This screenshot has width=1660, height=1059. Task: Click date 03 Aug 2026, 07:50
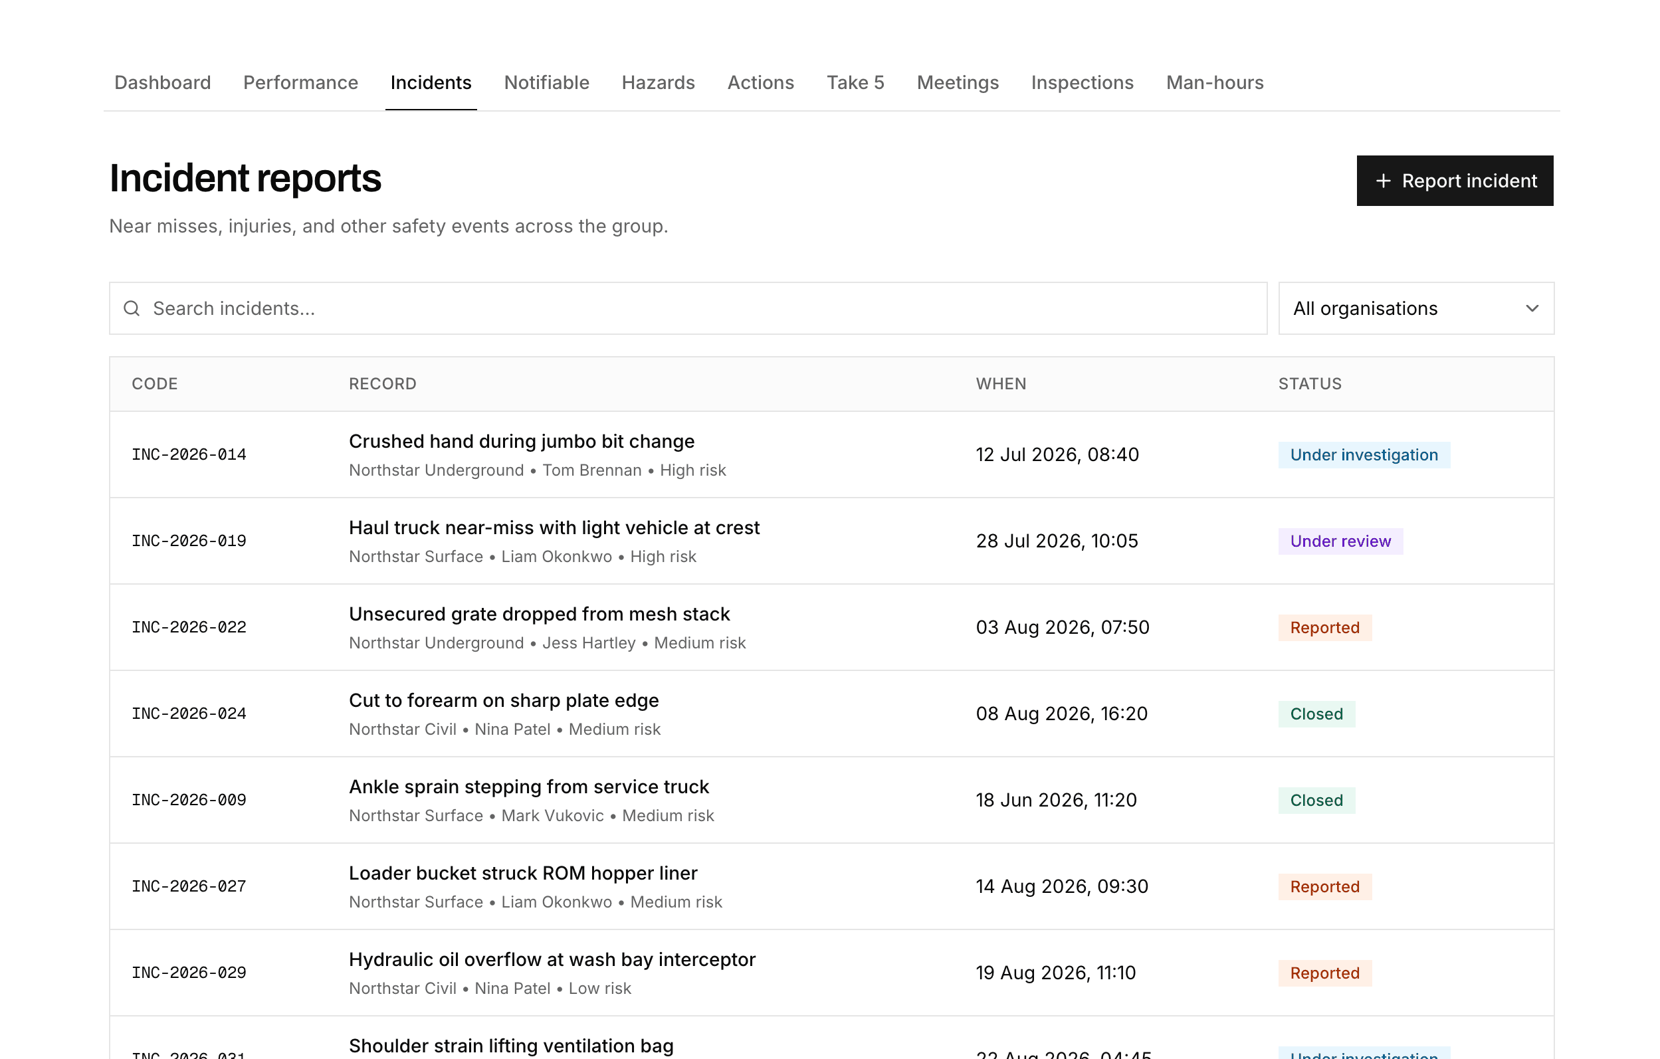pos(1063,627)
